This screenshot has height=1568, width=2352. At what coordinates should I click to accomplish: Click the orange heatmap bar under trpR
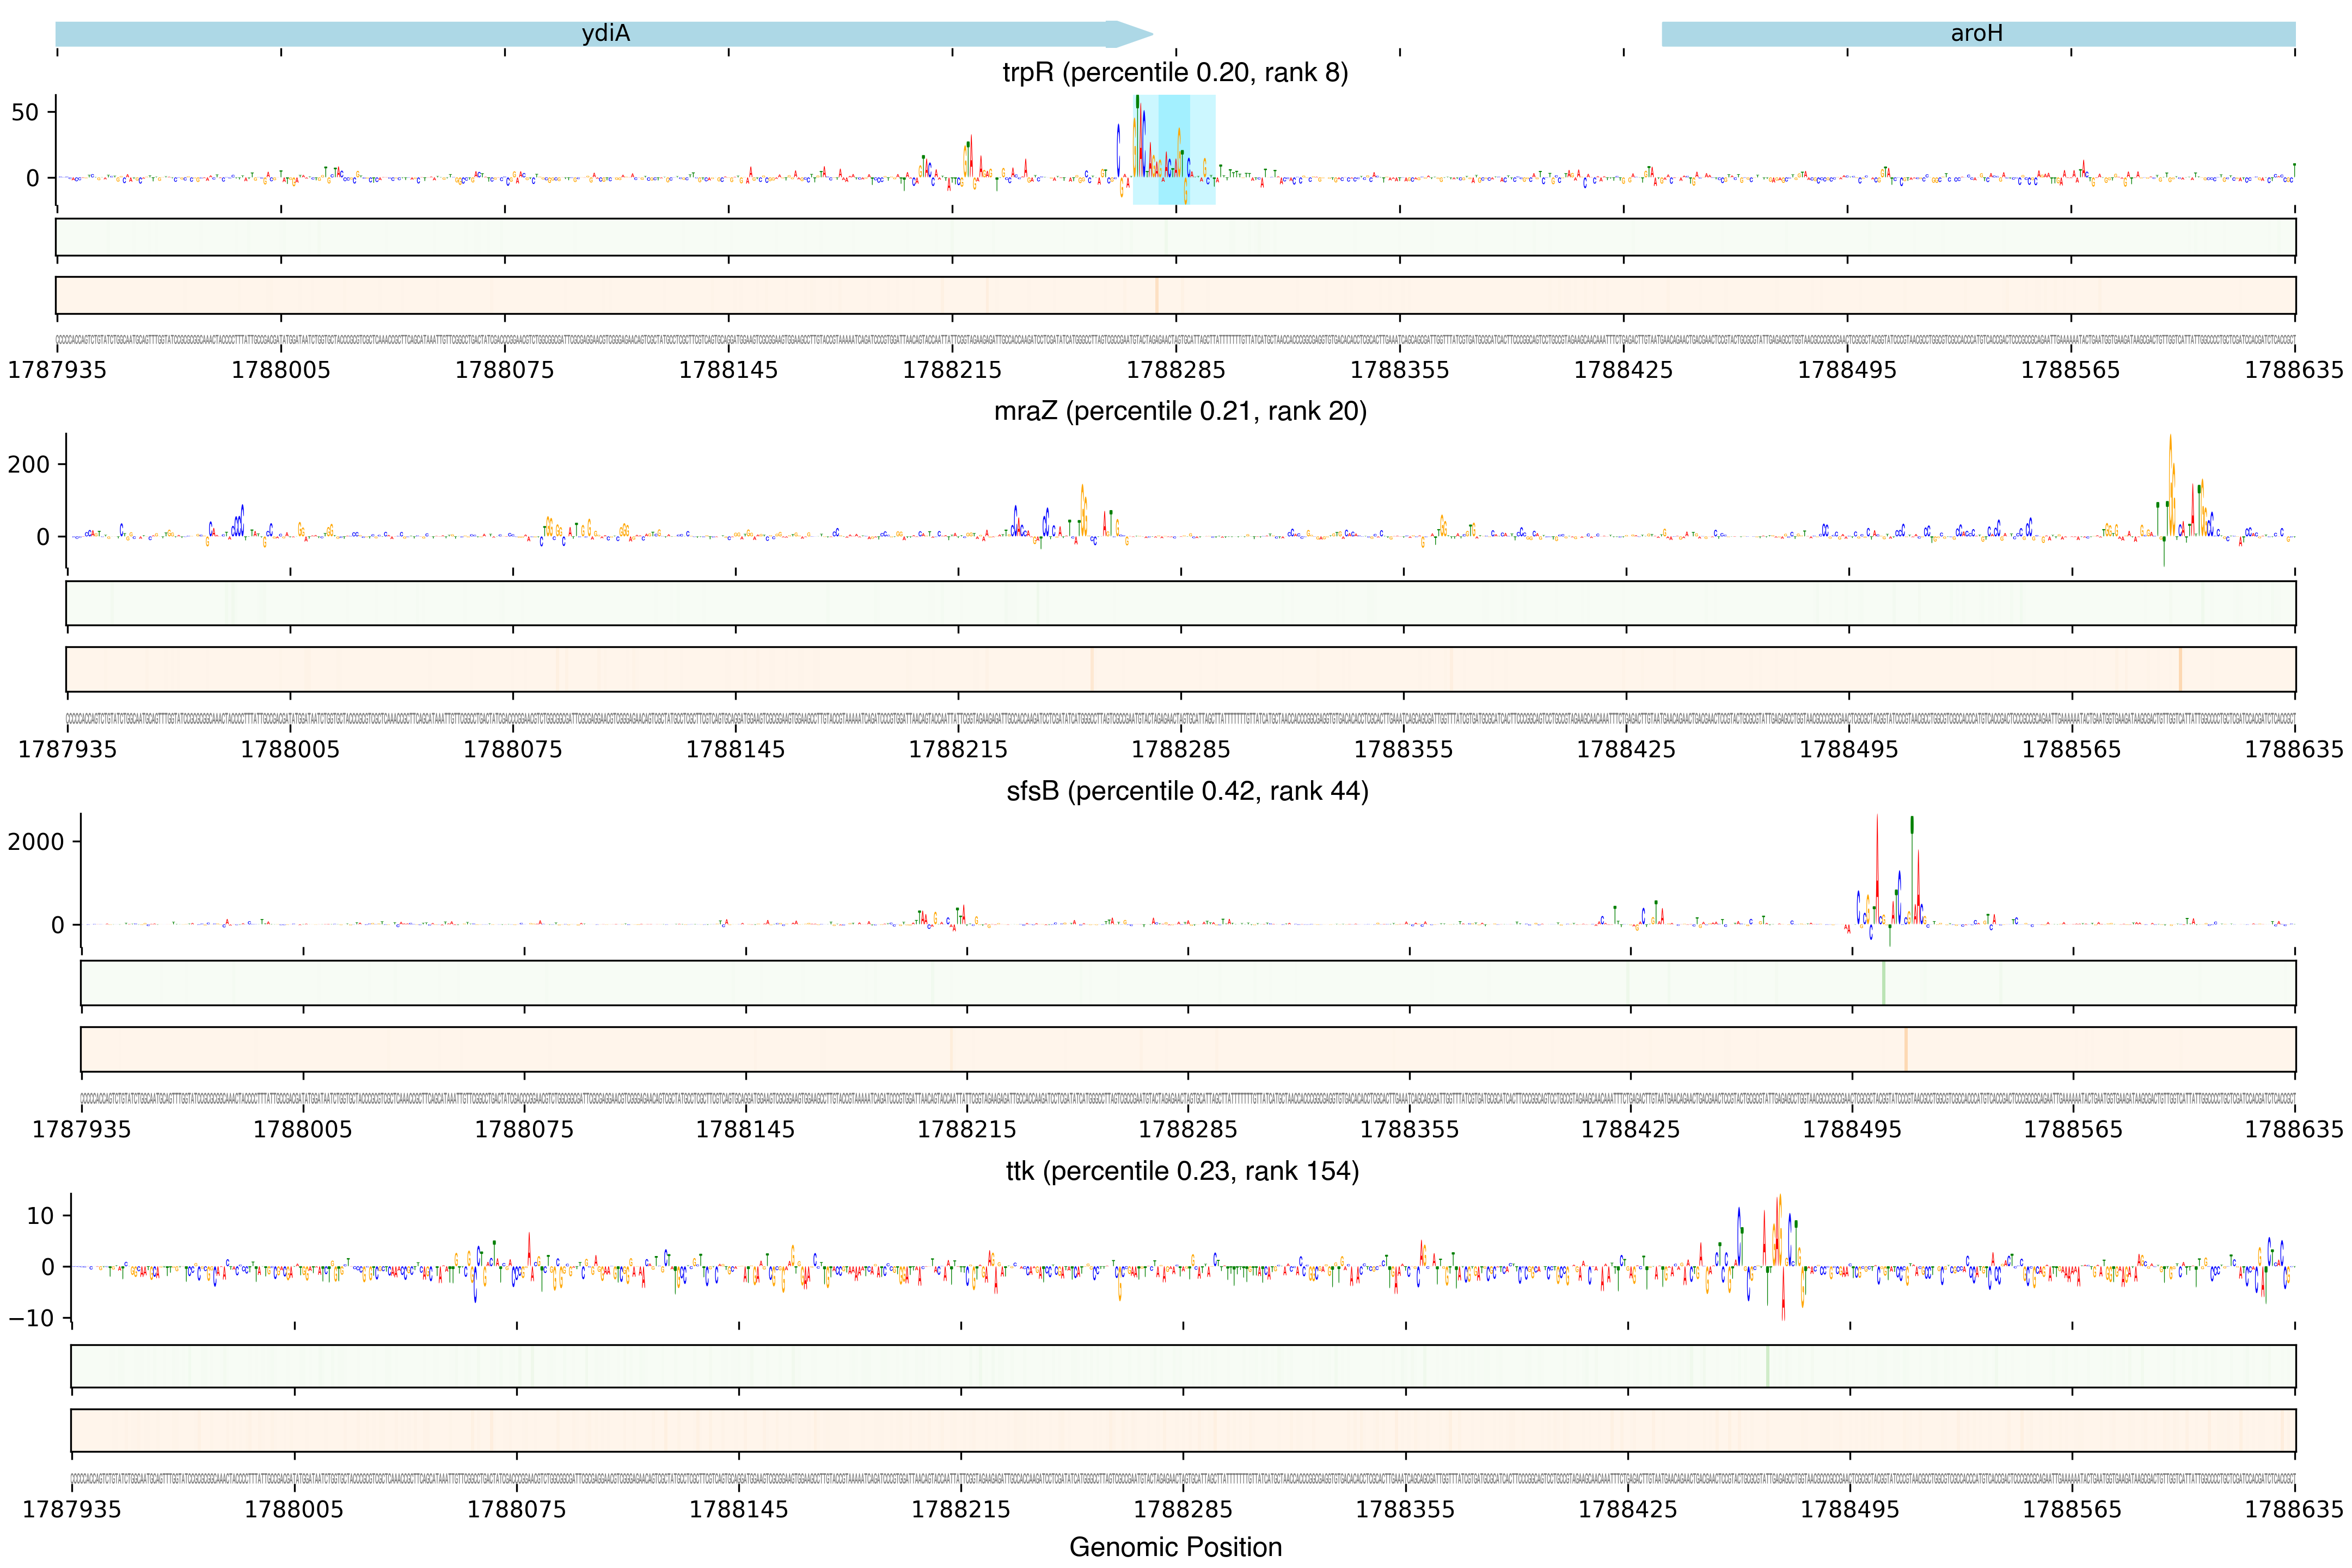pos(1175,295)
